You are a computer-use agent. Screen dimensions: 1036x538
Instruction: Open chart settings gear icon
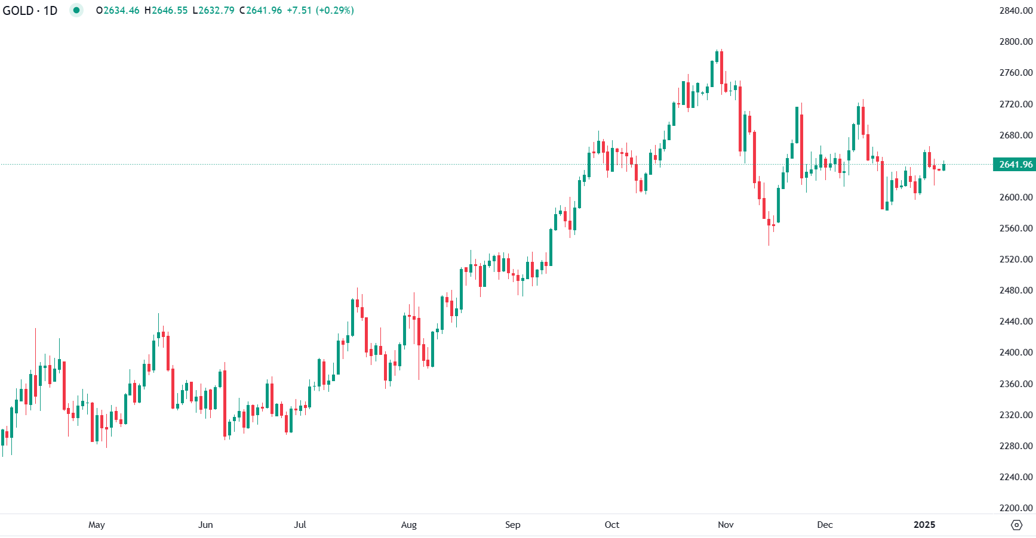point(1016,525)
